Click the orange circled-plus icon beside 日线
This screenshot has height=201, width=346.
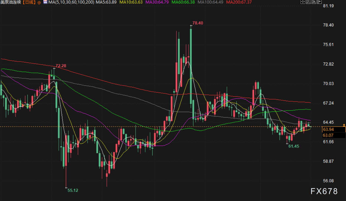[x=39, y=2]
